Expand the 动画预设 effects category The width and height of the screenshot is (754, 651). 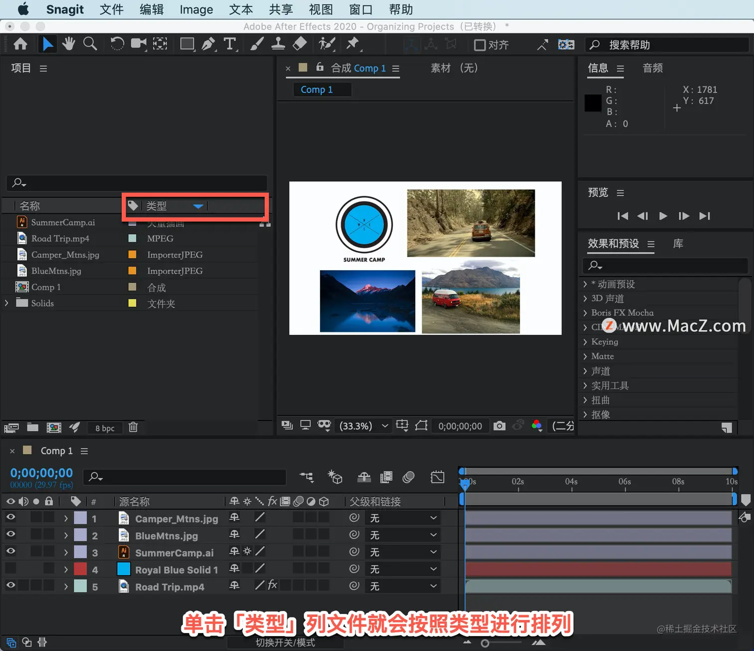click(x=585, y=284)
